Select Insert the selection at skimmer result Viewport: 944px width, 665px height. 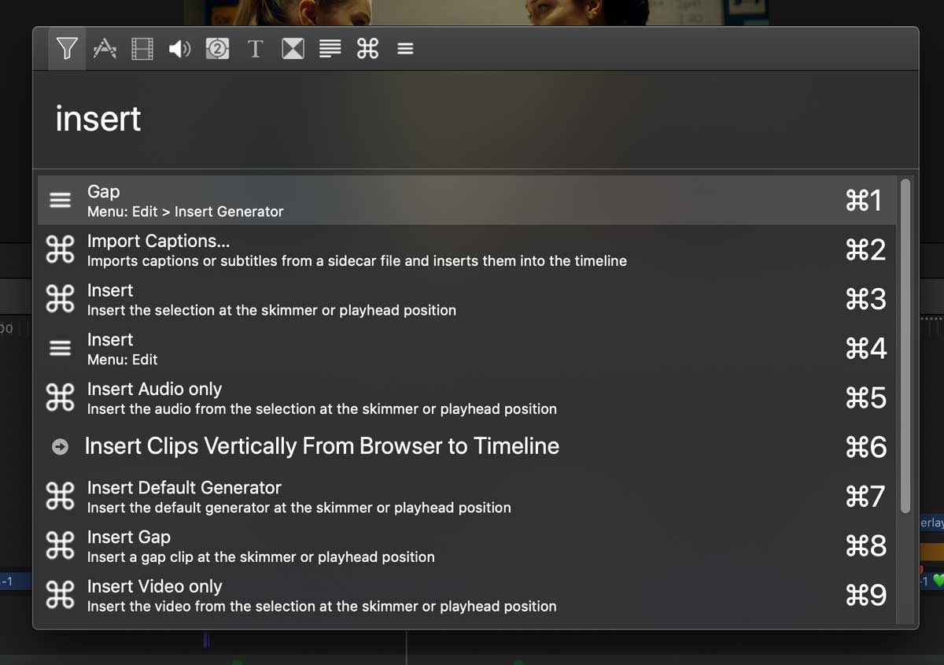coord(467,299)
